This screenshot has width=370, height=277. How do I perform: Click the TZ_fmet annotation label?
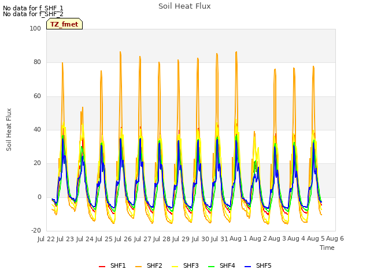64,24
